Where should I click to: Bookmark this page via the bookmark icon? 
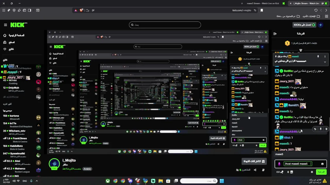262,10
